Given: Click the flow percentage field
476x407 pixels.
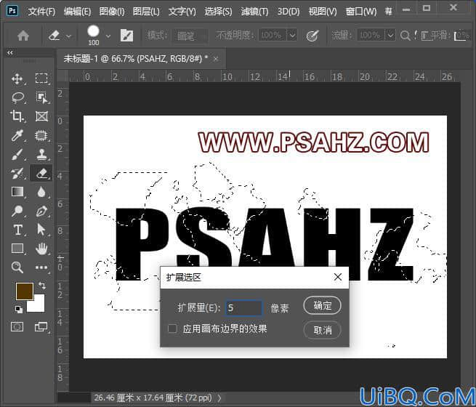Looking at the screenshot, I should [x=371, y=36].
